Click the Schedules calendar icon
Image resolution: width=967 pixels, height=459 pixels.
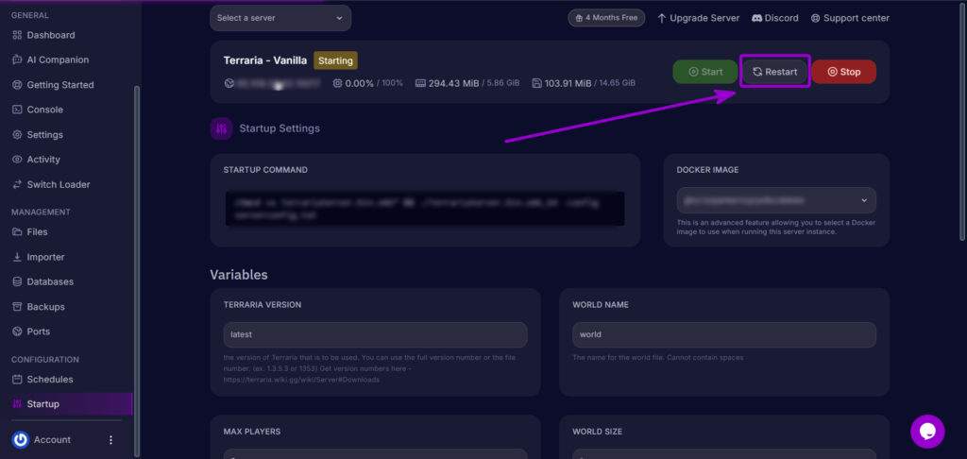17,380
